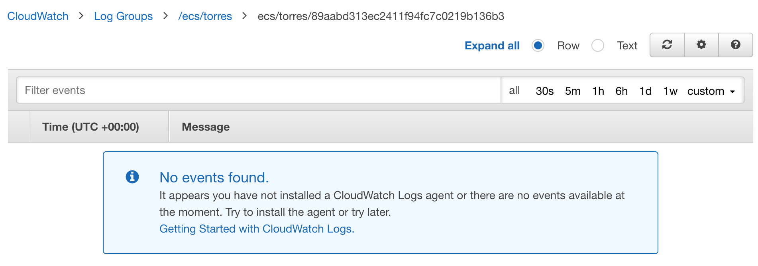Open the /ecs/torres log group breadcrumb
The width and height of the screenshot is (758, 266).
point(205,16)
